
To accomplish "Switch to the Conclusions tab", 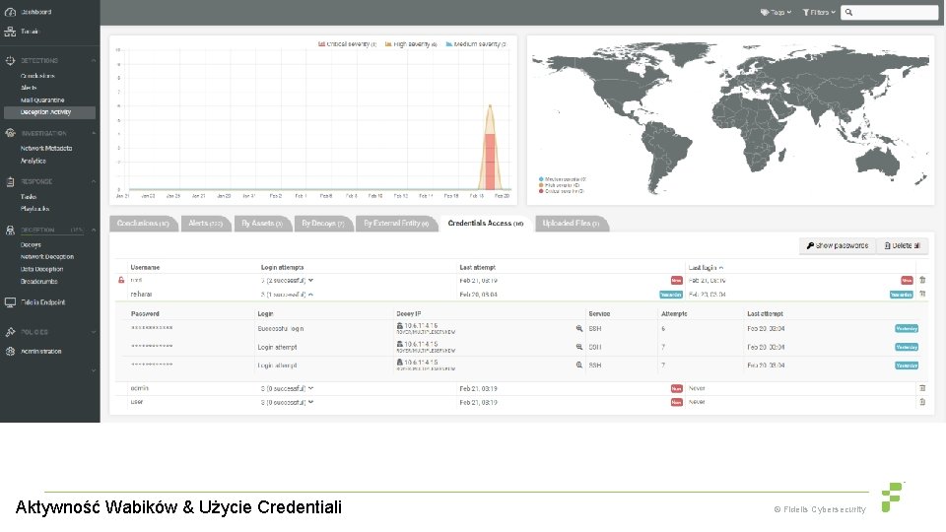I will coord(143,224).
